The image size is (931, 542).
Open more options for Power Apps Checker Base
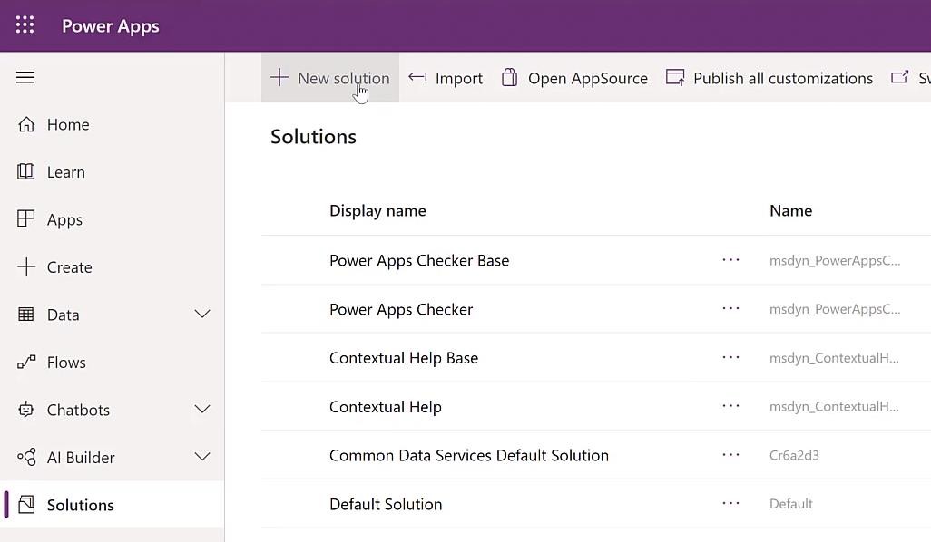[x=730, y=260]
